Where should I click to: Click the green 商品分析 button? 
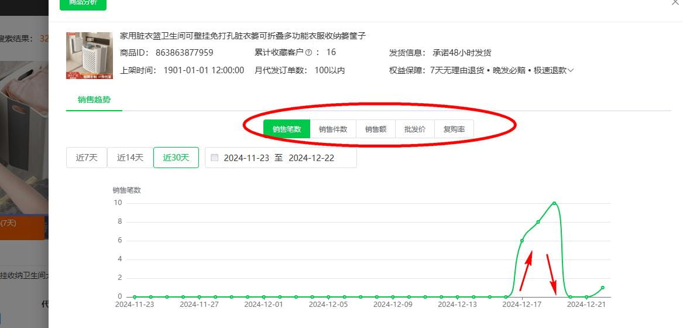(83, 3)
